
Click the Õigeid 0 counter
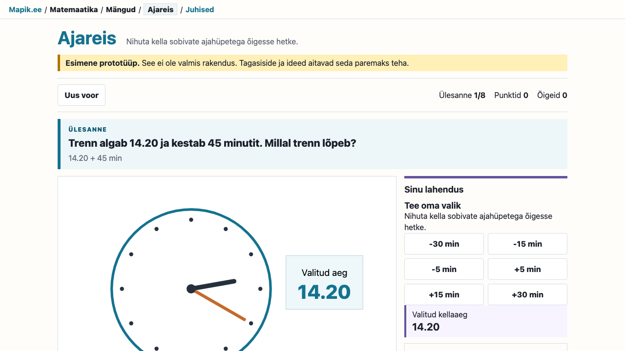(552, 95)
